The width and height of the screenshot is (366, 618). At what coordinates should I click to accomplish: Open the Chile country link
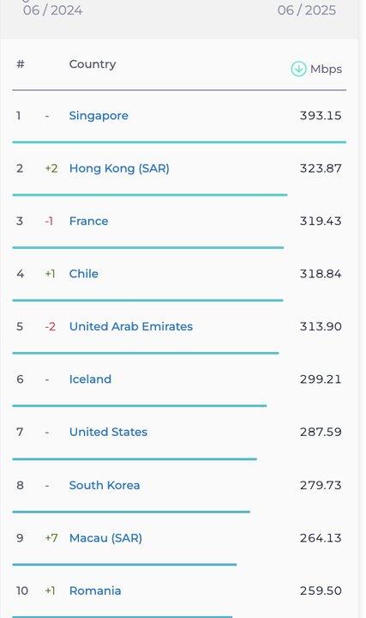point(83,274)
